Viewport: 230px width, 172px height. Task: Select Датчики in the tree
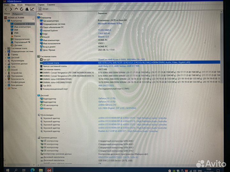[16, 45]
